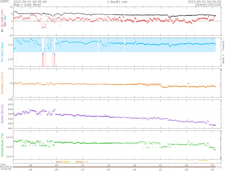
Task: Toggle the crossed-out By series label
Action: (5, 17)
